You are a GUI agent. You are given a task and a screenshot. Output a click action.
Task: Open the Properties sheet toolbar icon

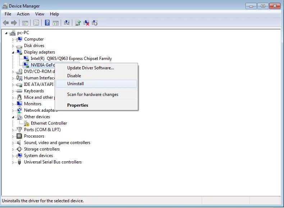coord(36,23)
